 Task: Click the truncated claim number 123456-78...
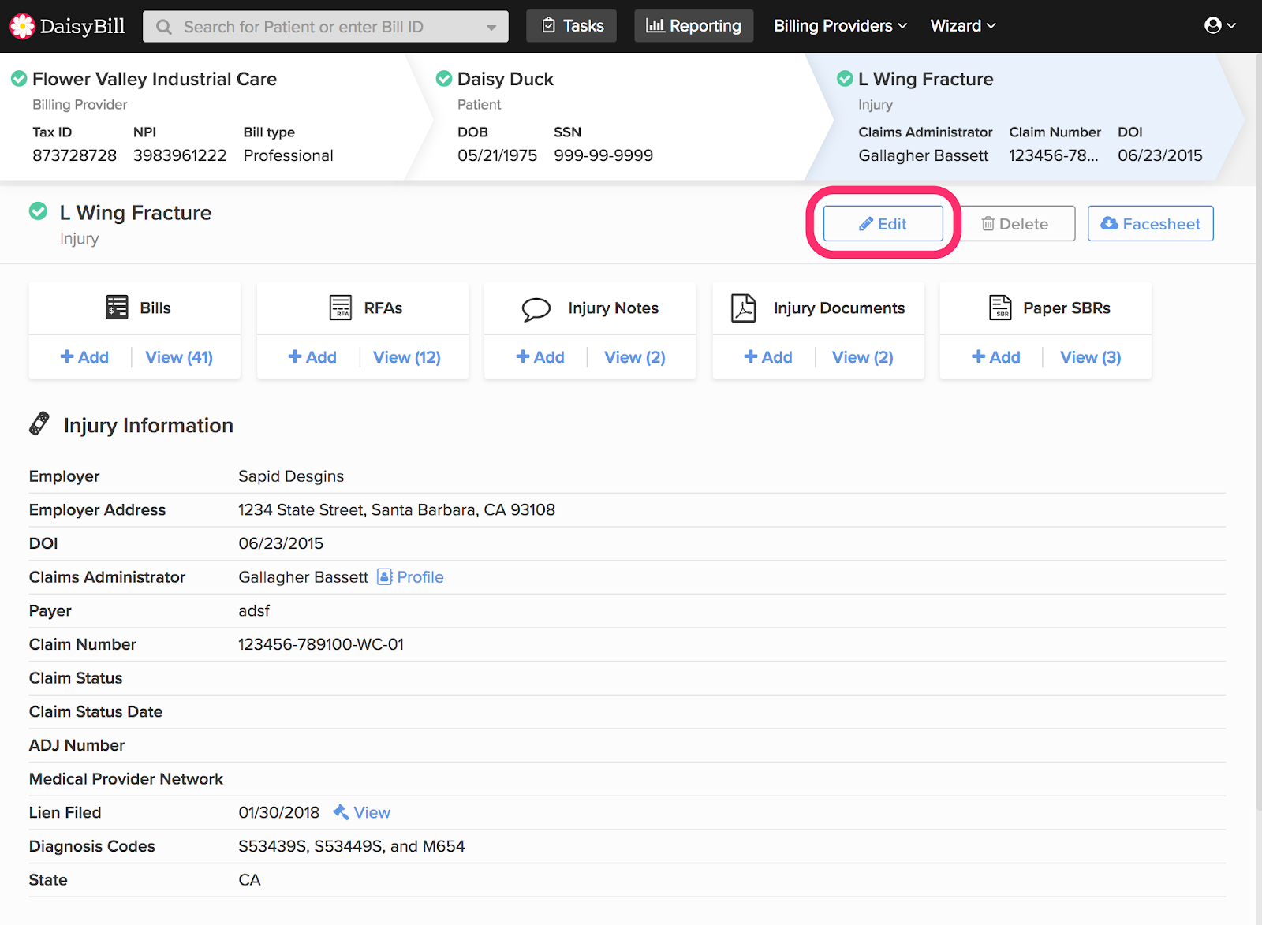[1054, 155]
